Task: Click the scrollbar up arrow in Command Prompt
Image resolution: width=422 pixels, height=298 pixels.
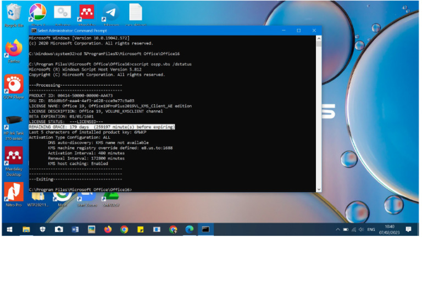Action: 319,38
